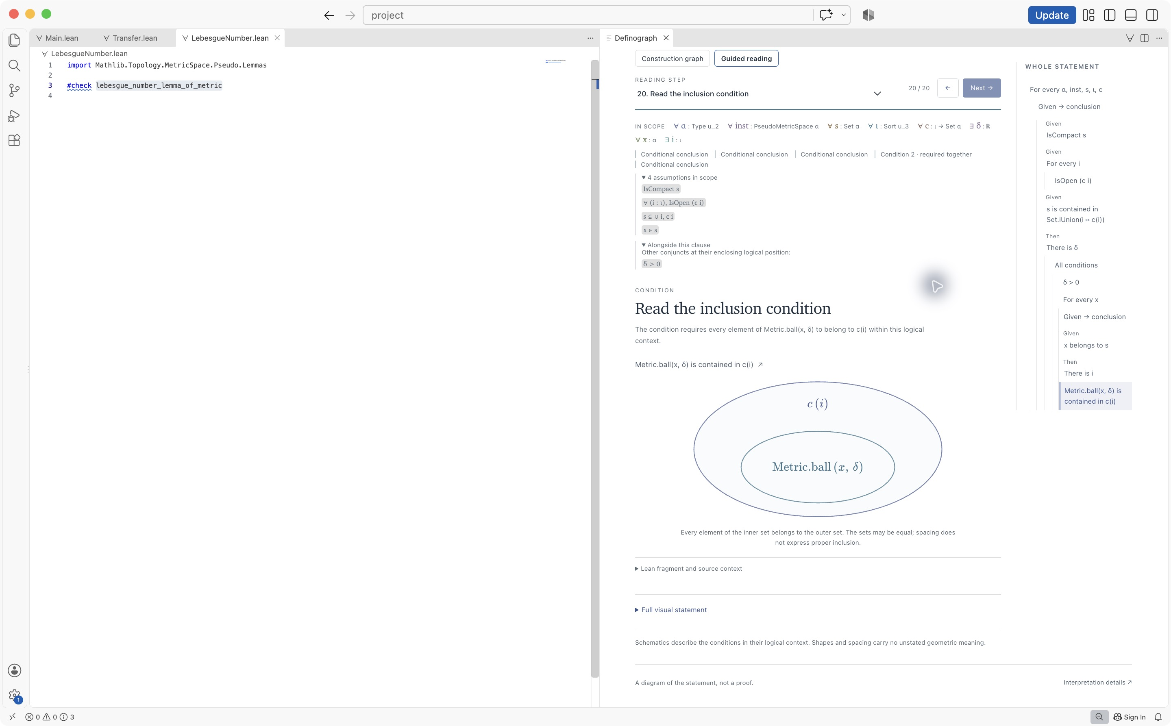
Task: Open the Explorer files icon
Action: 14,40
